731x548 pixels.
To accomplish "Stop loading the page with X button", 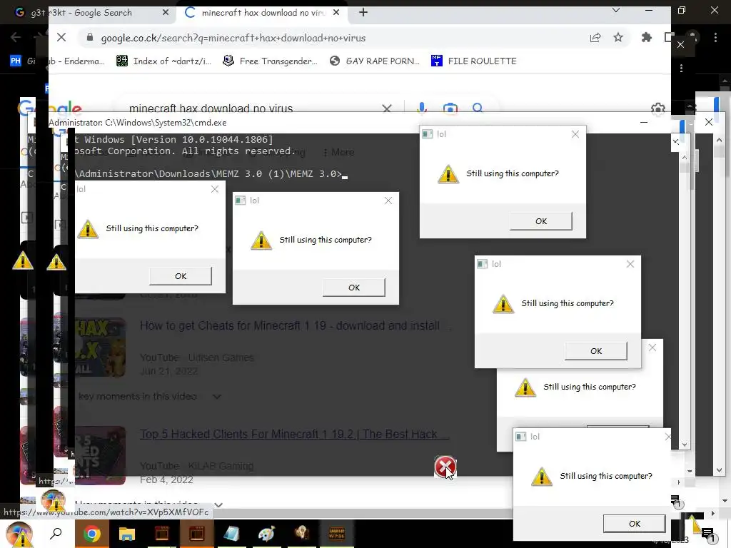I will [x=61, y=37].
